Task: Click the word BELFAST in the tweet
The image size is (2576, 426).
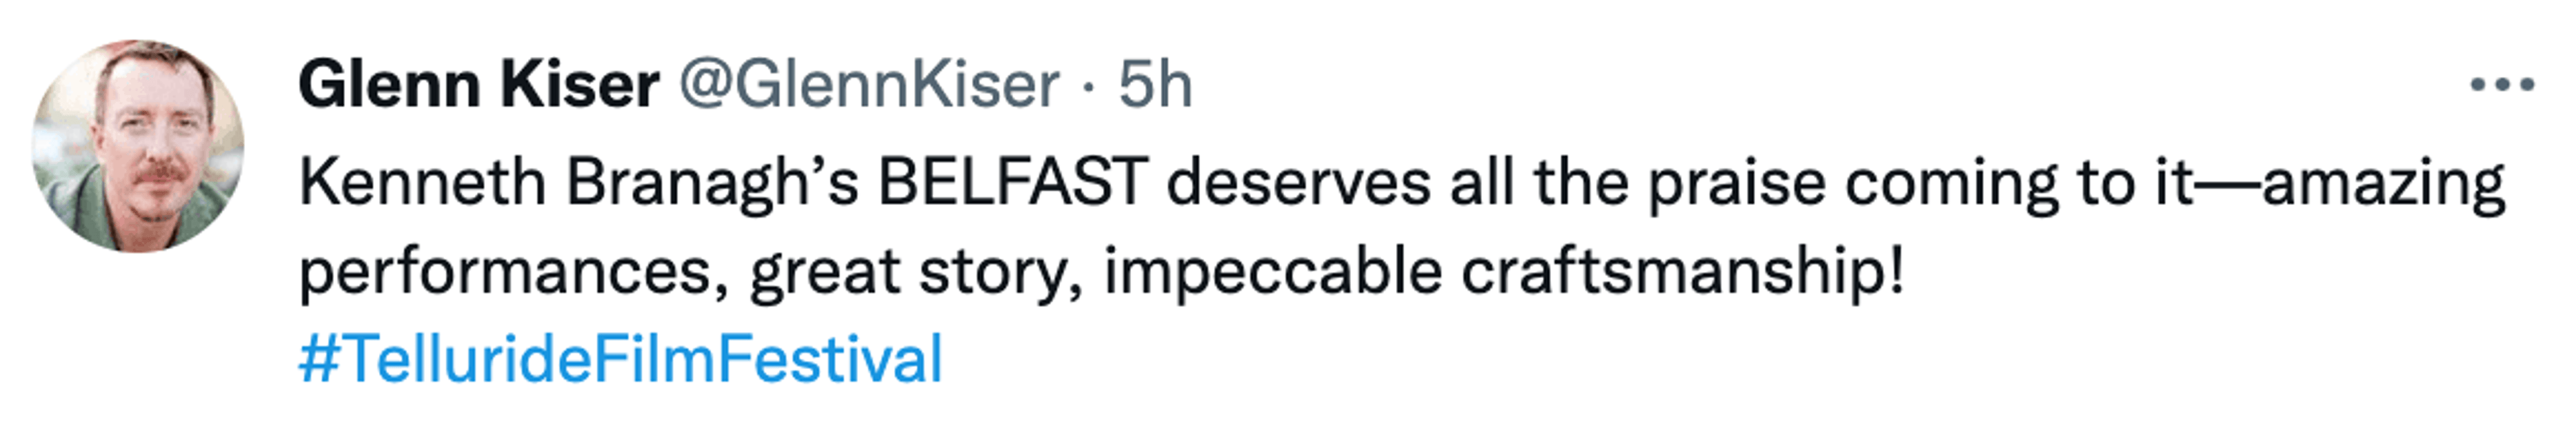Action: pyautogui.click(x=1012, y=184)
